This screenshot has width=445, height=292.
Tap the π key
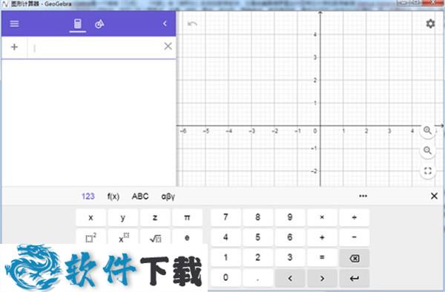tap(187, 217)
